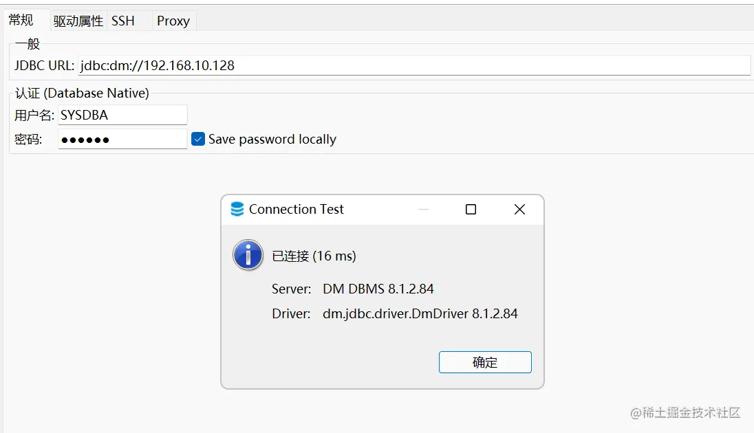Image resolution: width=754 pixels, height=433 pixels.
Task: Maximize the Connection Test dialog
Action: [x=471, y=209]
